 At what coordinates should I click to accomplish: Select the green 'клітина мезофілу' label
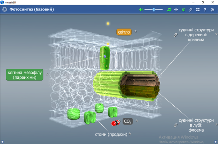pos(25,75)
